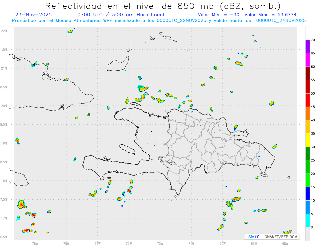Click the '22N' latitude axis label
Viewport: 320px width, 247px height.
click(5, 31)
